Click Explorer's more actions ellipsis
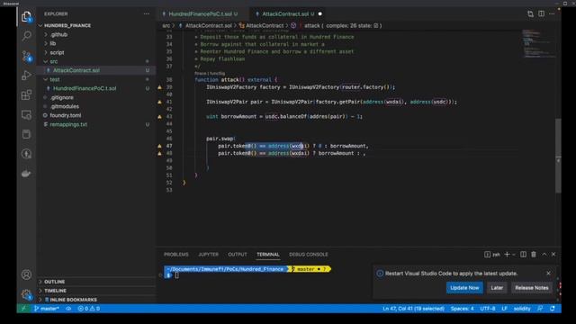 click(147, 14)
